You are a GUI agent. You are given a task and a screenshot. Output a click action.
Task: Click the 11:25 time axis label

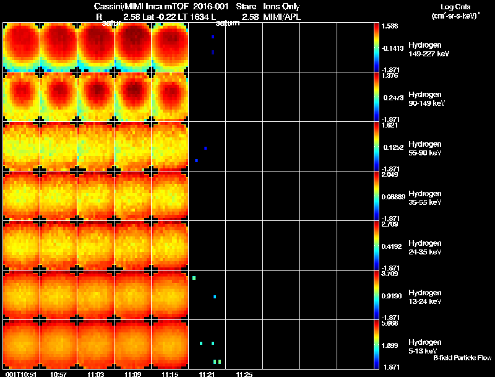pos(244,374)
